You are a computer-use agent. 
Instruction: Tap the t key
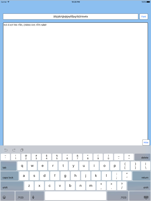click(63, 166)
